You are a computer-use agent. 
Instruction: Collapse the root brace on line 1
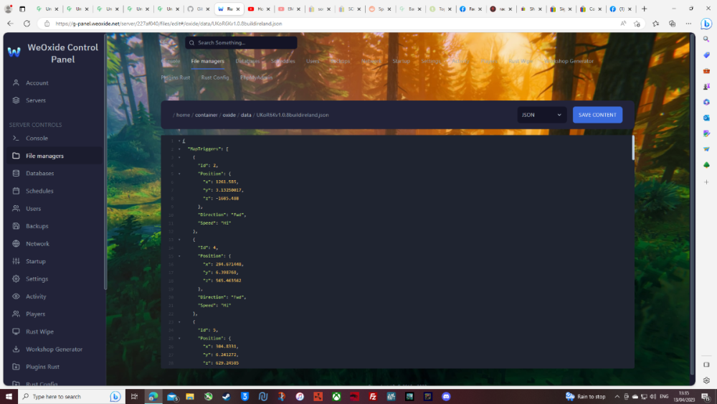[x=179, y=141]
